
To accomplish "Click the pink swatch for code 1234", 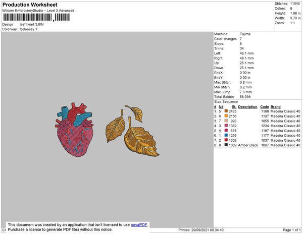I will [226, 126].
